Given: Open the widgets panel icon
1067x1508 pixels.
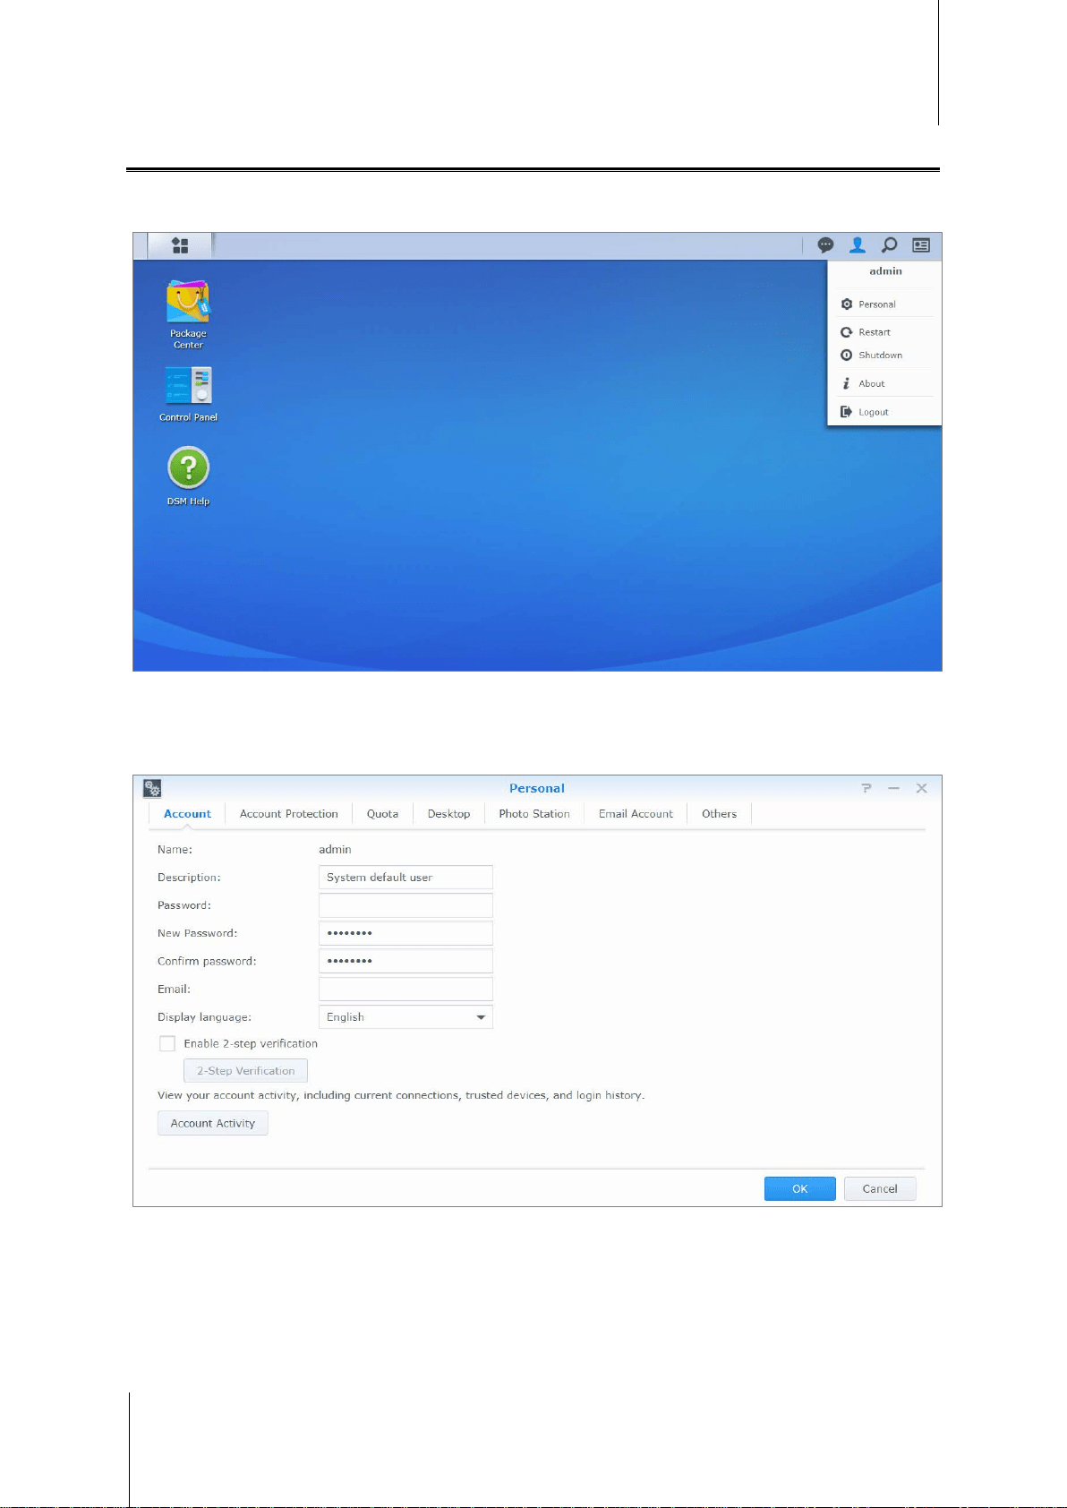Looking at the screenshot, I should 921,245.
